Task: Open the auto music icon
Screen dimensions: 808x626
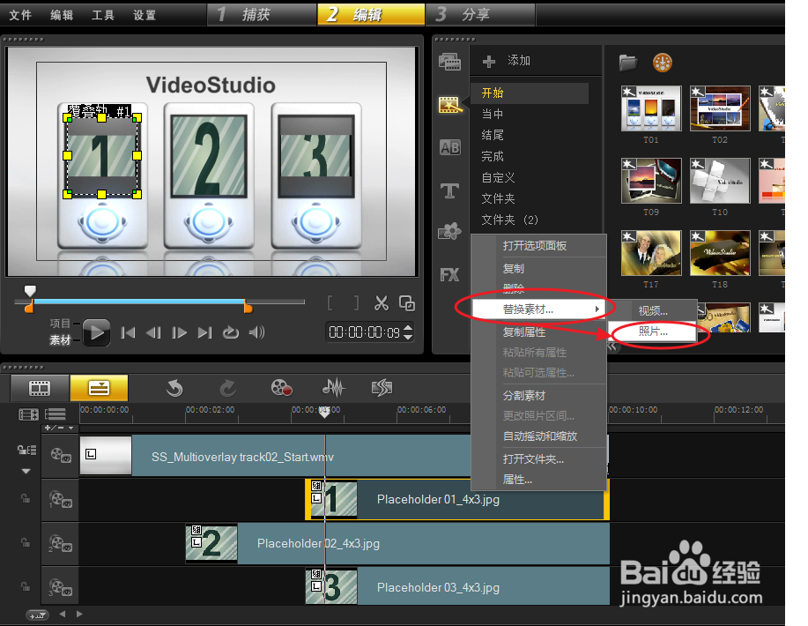Action: [382, 388]
